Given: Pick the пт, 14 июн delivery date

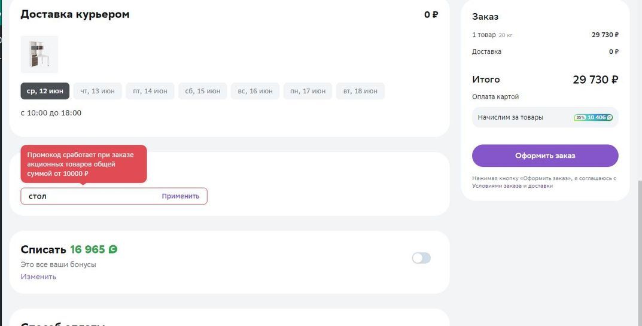Looking at the screenshot, I should click(x=150, y=91).
